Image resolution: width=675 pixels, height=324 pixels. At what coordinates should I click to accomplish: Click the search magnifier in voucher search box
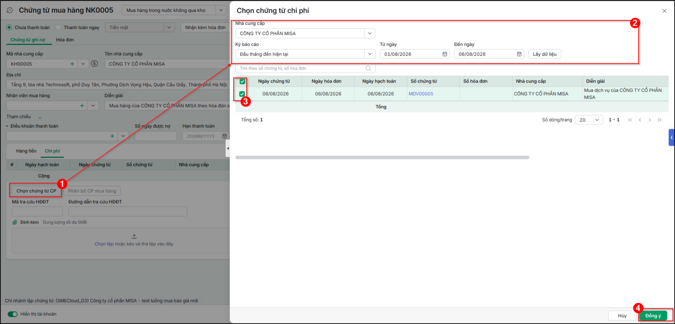(368, 68)
